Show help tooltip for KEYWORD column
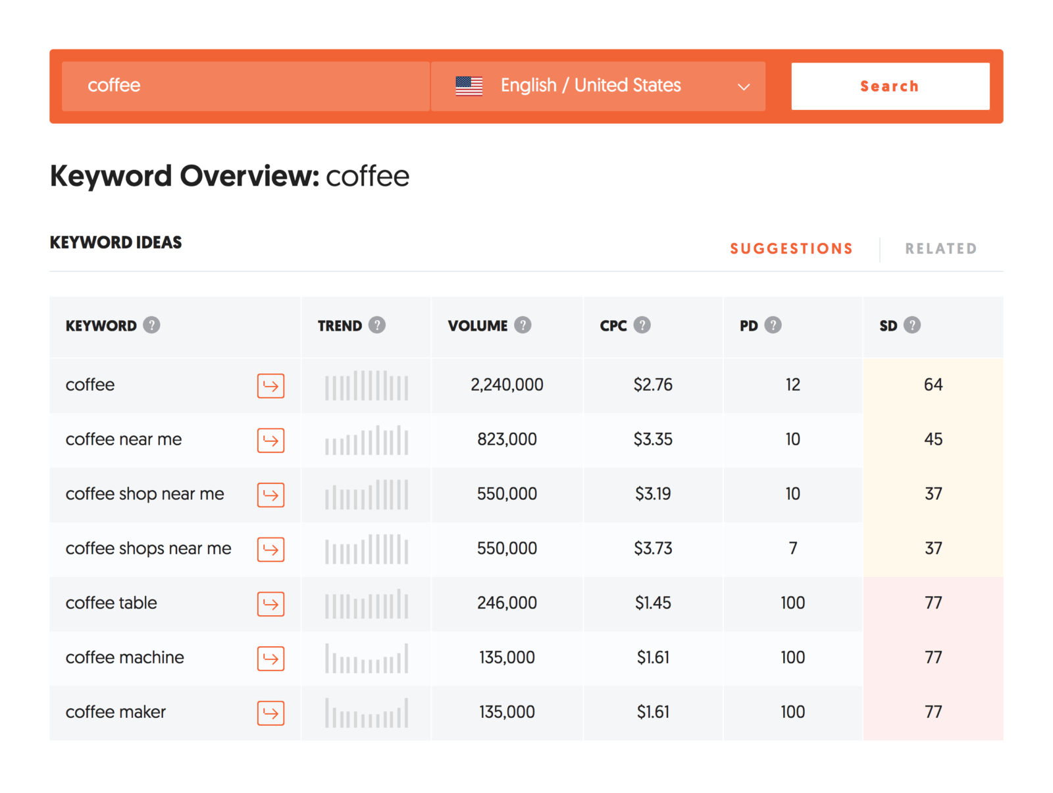 [151, 325]
